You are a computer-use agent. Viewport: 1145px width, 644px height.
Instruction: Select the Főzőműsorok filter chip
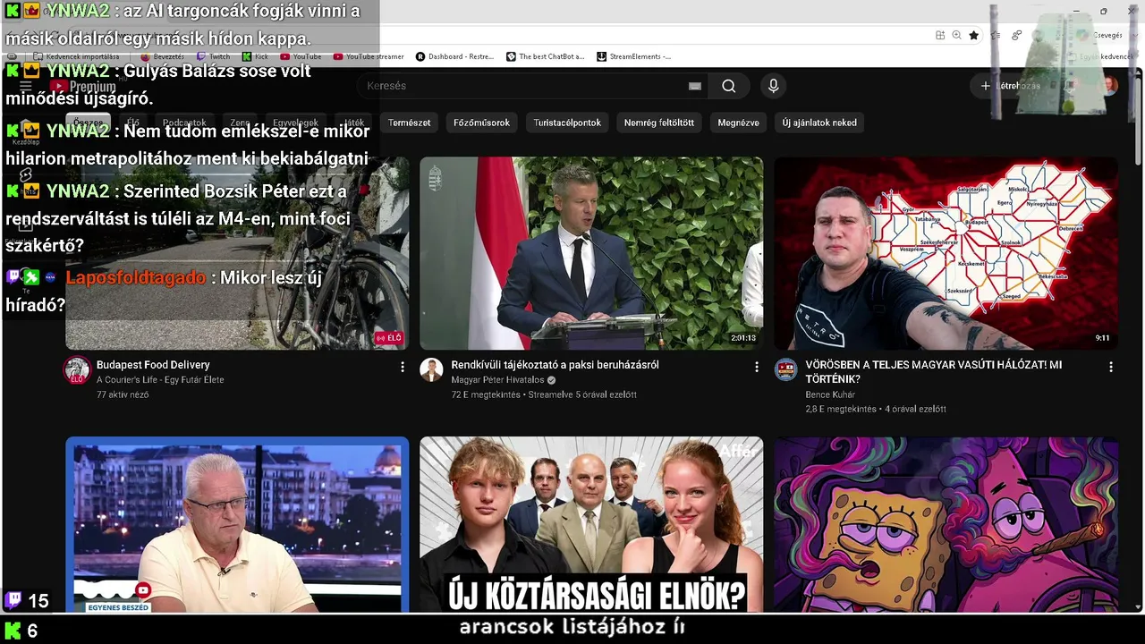pos(481,123)
